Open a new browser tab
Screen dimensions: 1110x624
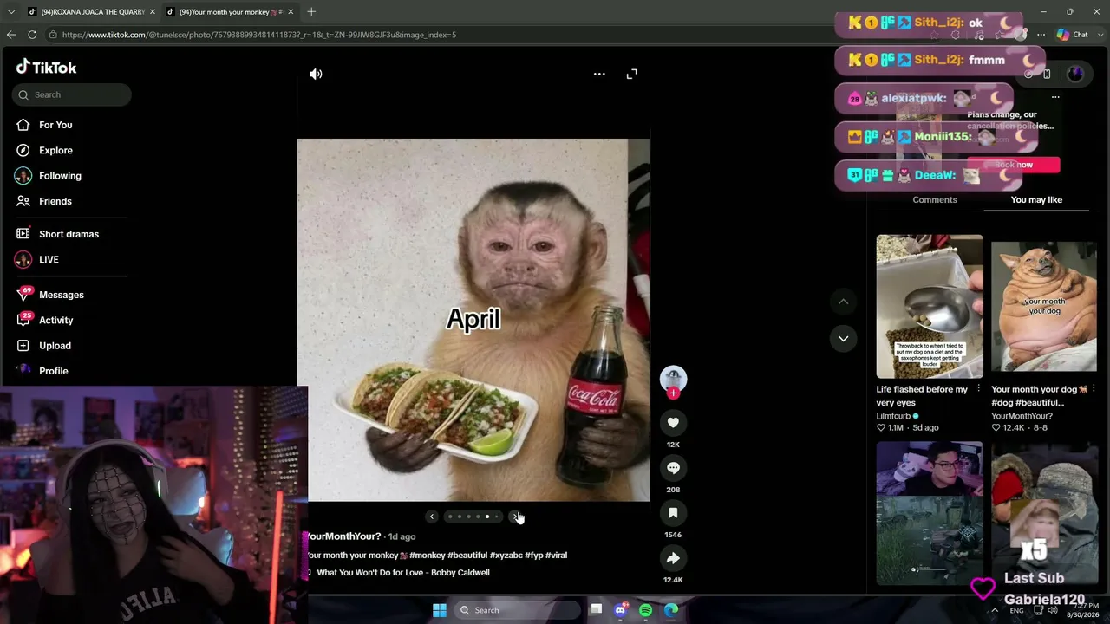tap(311, 12)
